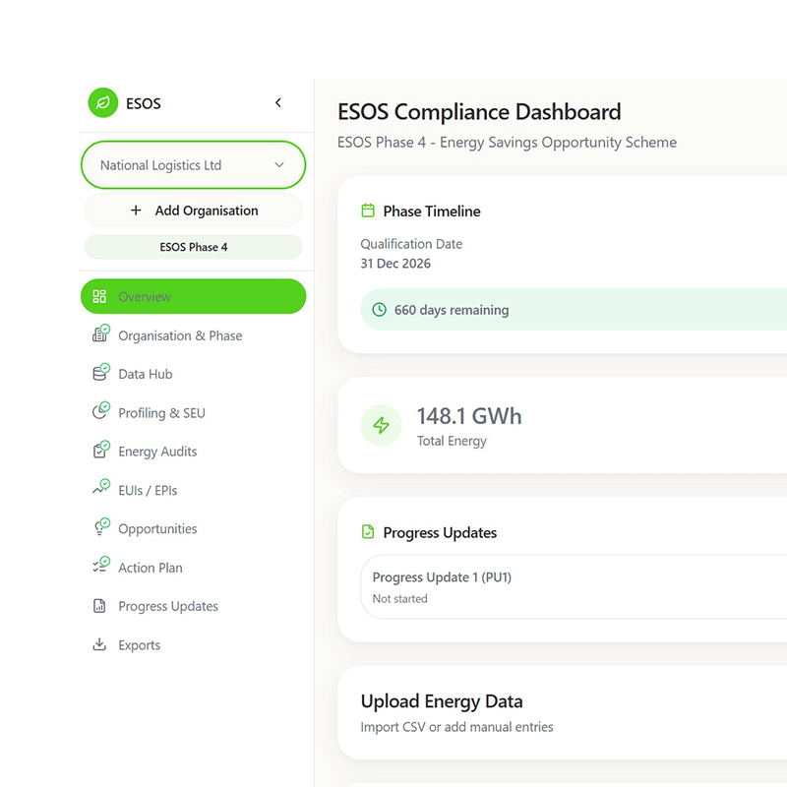Screen dimensions: 787x787
Task: Click the calendar icon beside Phase Timeline
Action: coord(369,211)
